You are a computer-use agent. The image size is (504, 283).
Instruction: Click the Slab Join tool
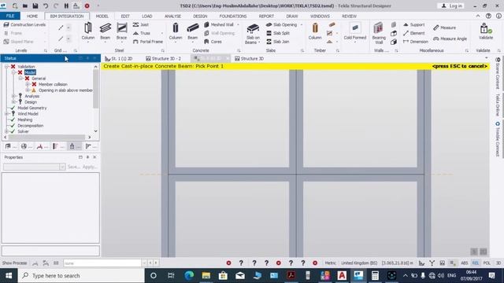pos(278,42)
